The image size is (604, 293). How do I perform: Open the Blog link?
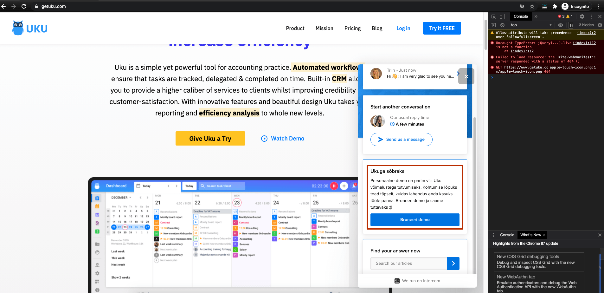377,28
